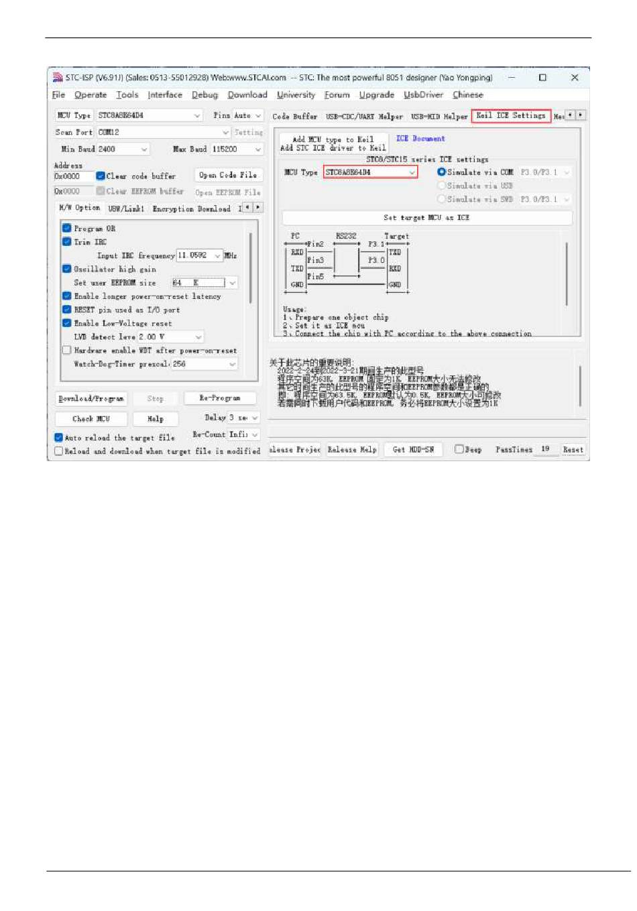Switch to Encryption Download tab

click(191, 208)
